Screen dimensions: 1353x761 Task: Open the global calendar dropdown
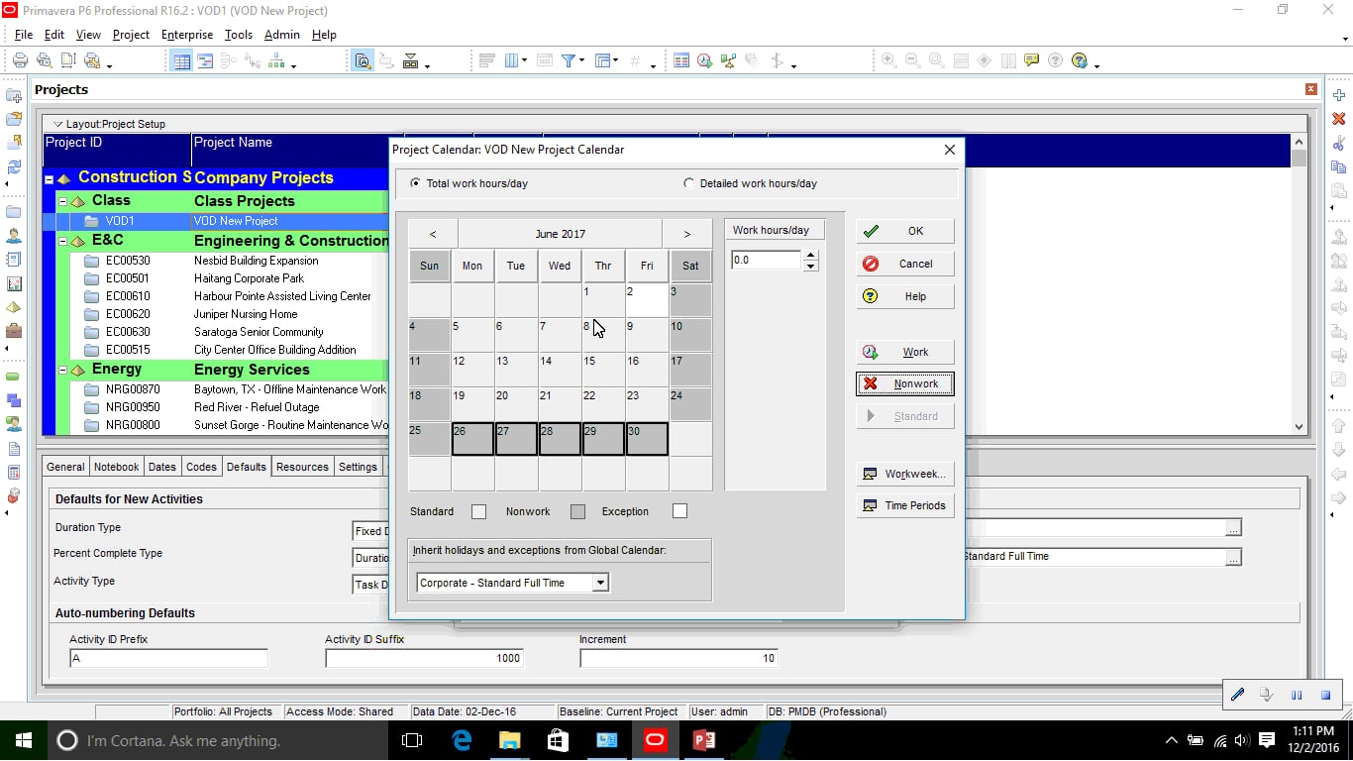600,583
